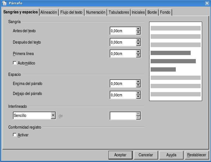Select the Tabuladores tab

[119, 12]
